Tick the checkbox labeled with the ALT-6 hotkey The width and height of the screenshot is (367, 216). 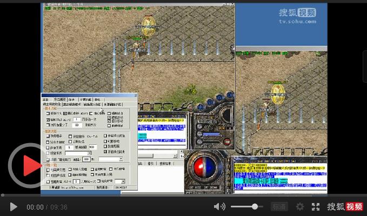coord(48,181)
